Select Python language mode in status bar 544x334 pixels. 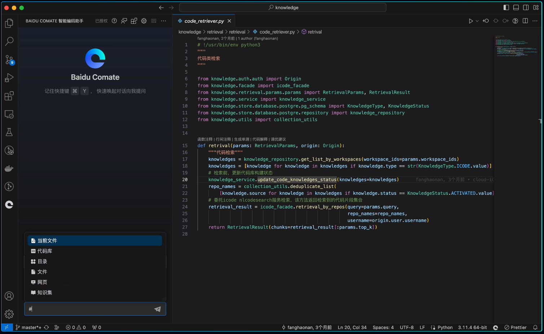445,328
